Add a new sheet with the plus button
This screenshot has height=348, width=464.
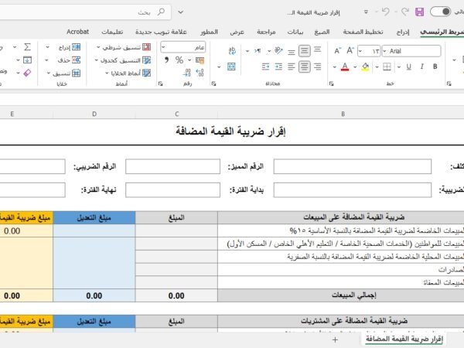(x=335, y=339)
